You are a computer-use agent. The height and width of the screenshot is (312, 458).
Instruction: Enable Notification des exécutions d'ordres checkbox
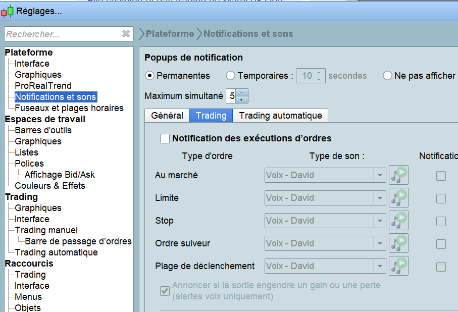[165, 138]
